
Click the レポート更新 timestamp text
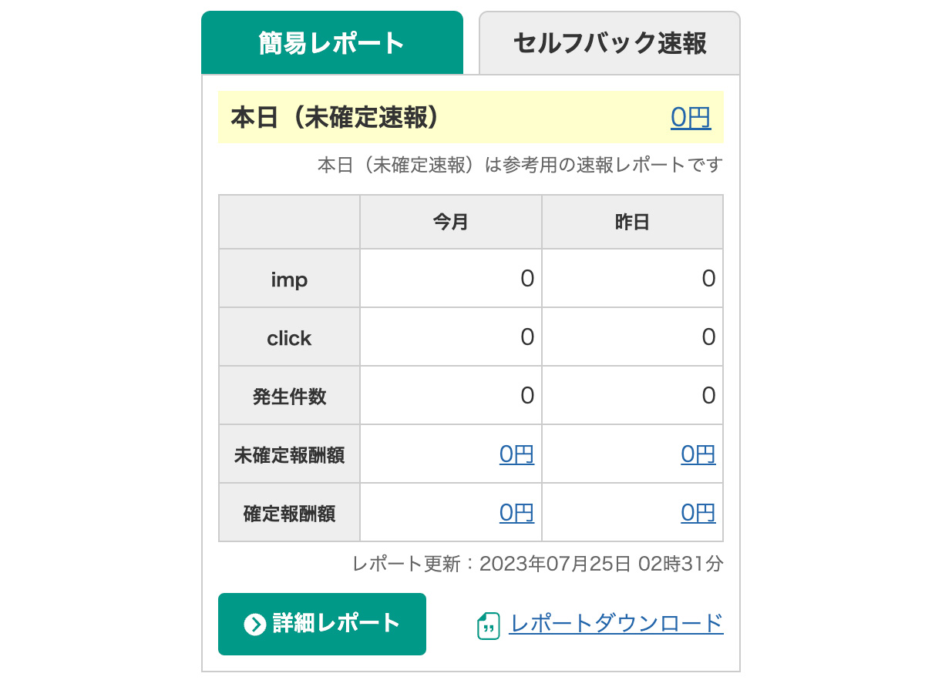tap(537, 564)
